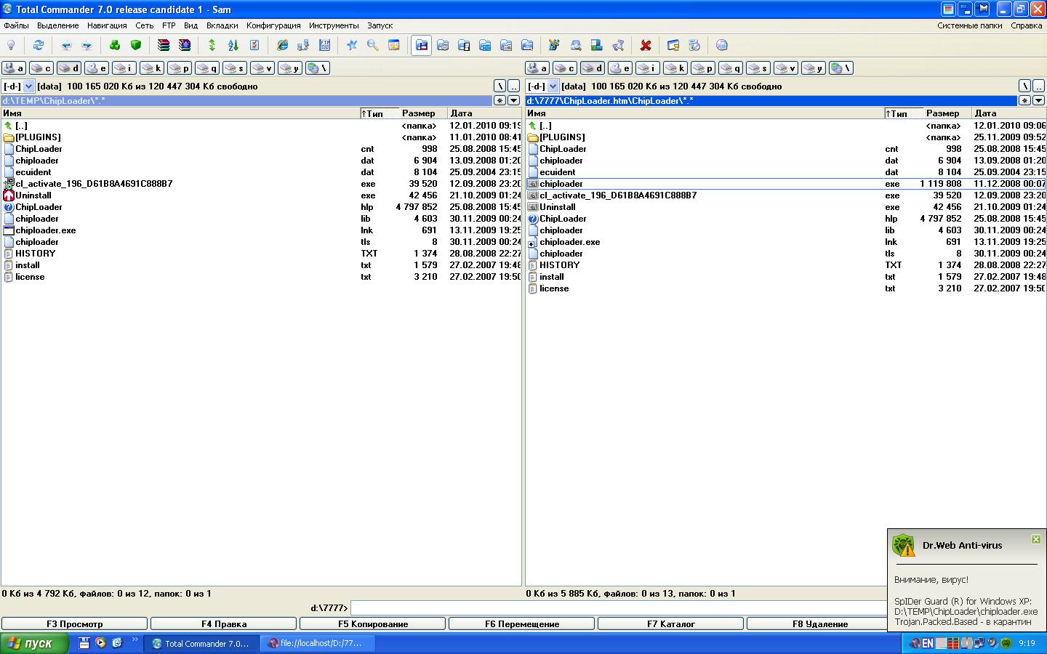Close the Dr.Web Anti-virus popup
Viewport: 1047px width, 654px height.
click(1036, 539)
